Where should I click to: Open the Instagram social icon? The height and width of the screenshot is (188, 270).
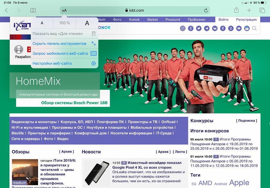183,28
